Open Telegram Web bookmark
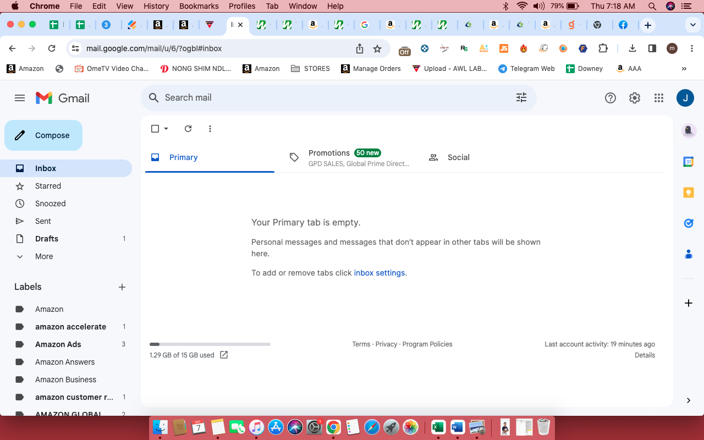The width and height of the screenshot is (704, 440). (526, 69)
